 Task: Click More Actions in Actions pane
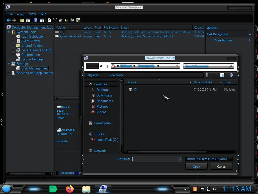pos(223,40)
